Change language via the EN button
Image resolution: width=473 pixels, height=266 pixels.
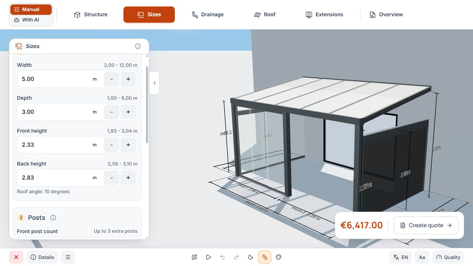tap(401, 257)
